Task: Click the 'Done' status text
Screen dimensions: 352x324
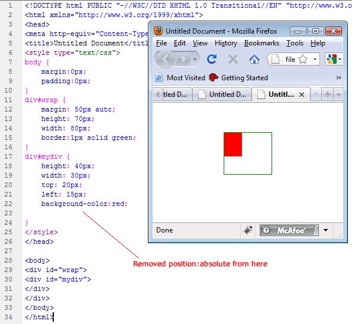Action: pos(164,230)
